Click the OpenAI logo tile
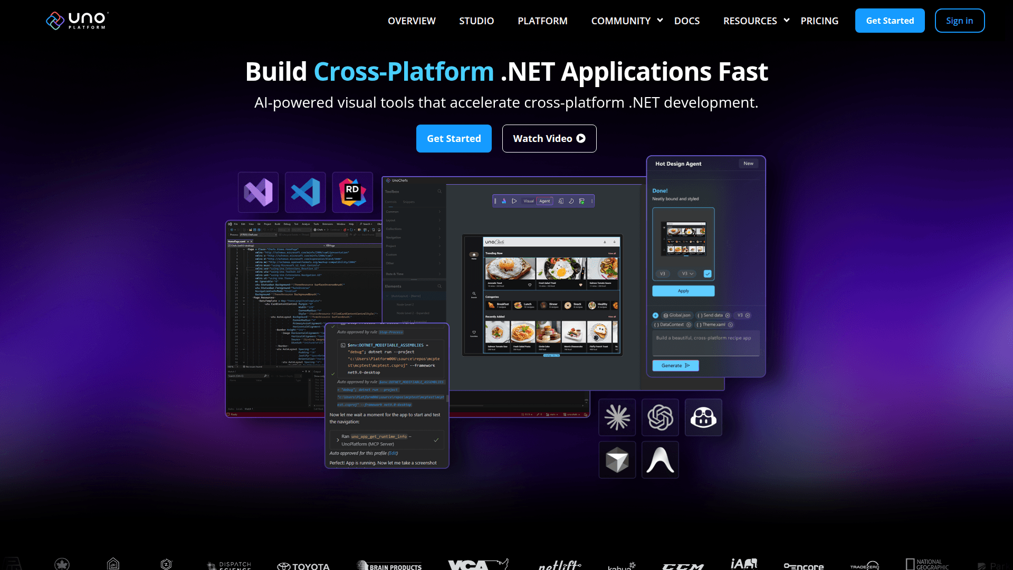Viewport: 1013px width, 570px height. click(660, 417)
